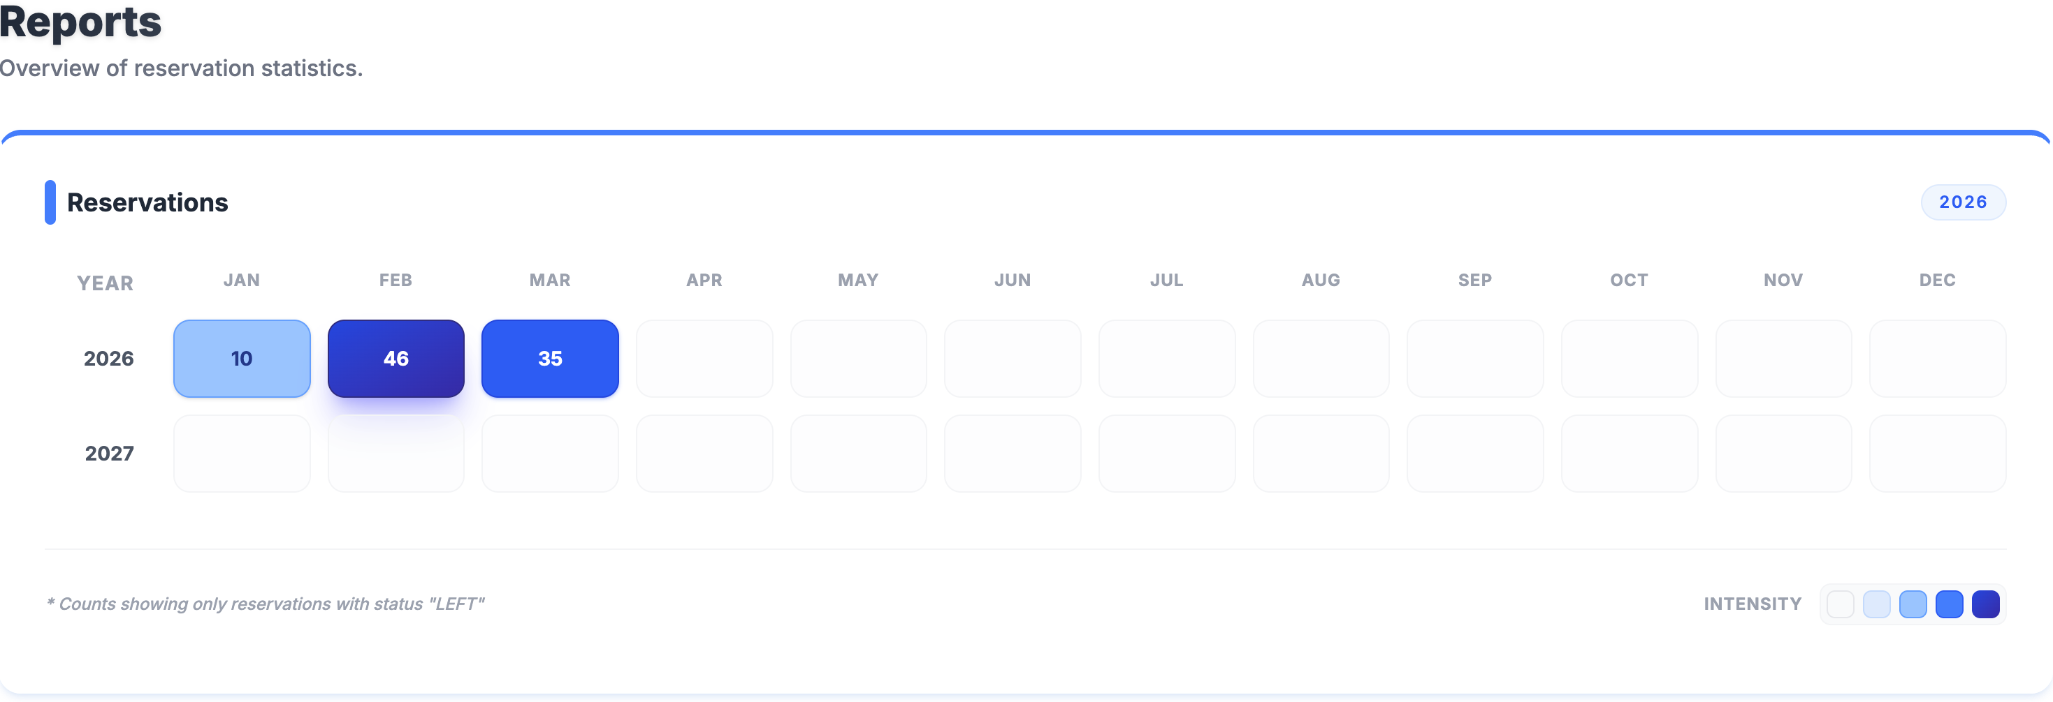2053x702 pixels.
Task: Click the 2026 year badge
Action: pyautogui.click(x=1962, y=202)
